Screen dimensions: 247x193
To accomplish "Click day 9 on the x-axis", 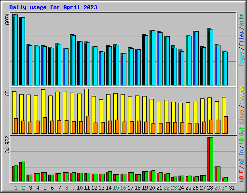I will (x=74, y=188).
